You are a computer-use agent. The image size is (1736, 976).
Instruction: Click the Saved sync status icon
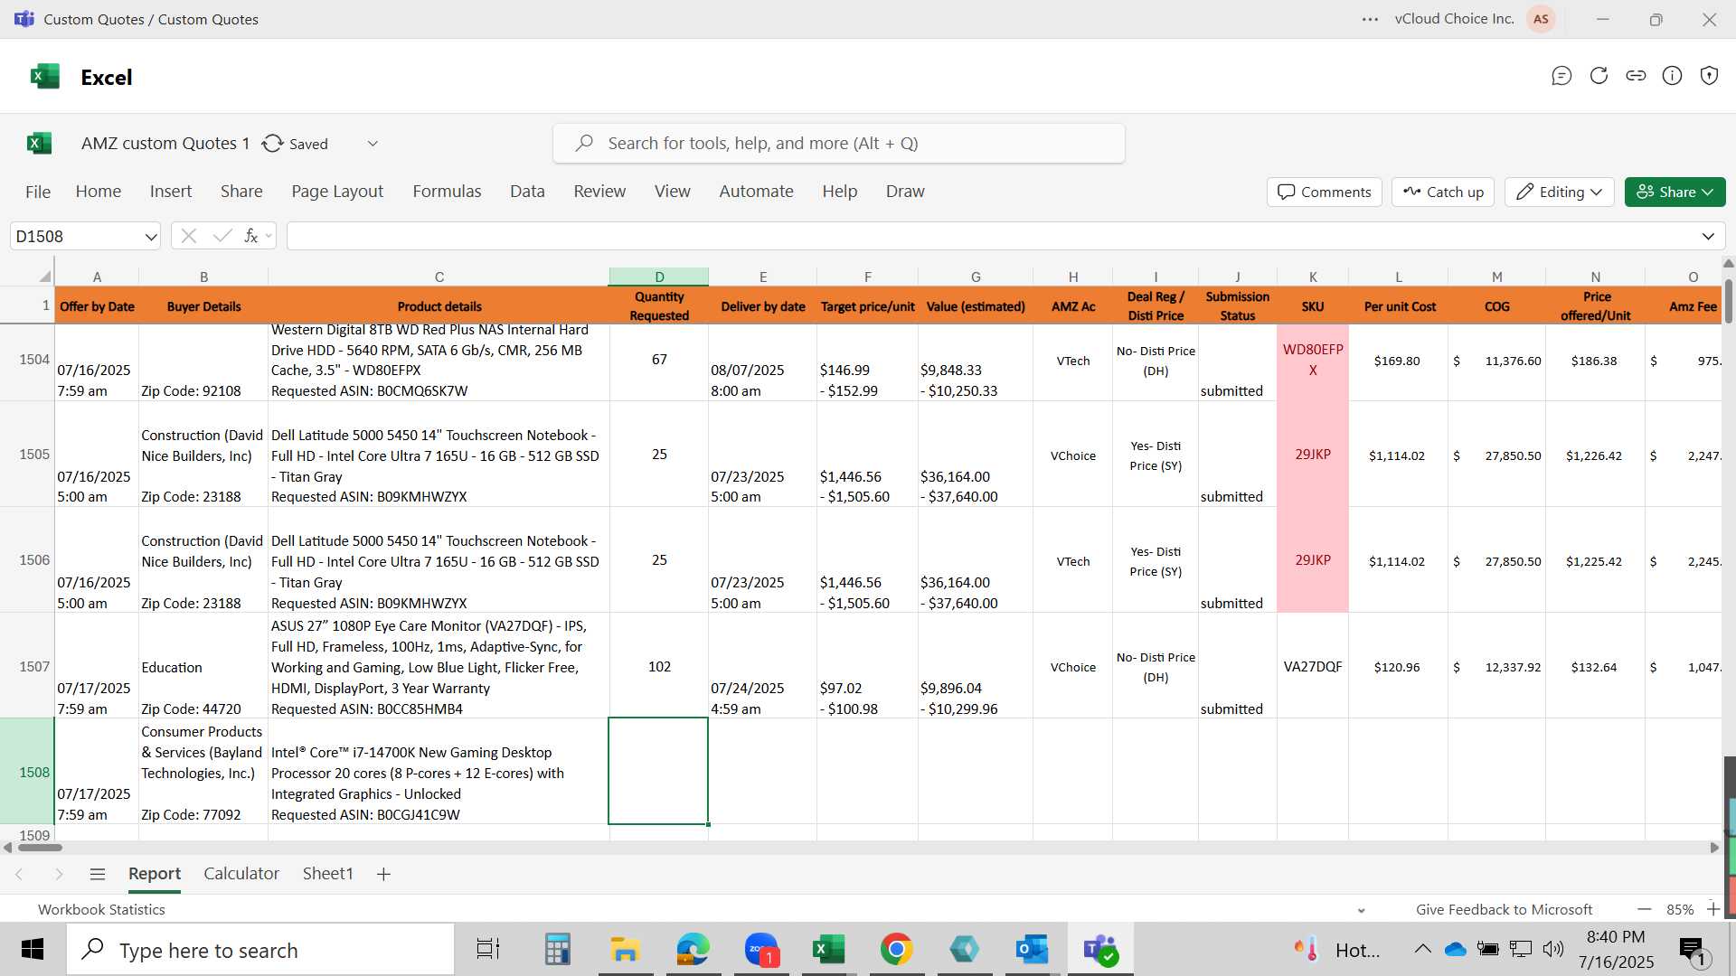pos(272,144)
